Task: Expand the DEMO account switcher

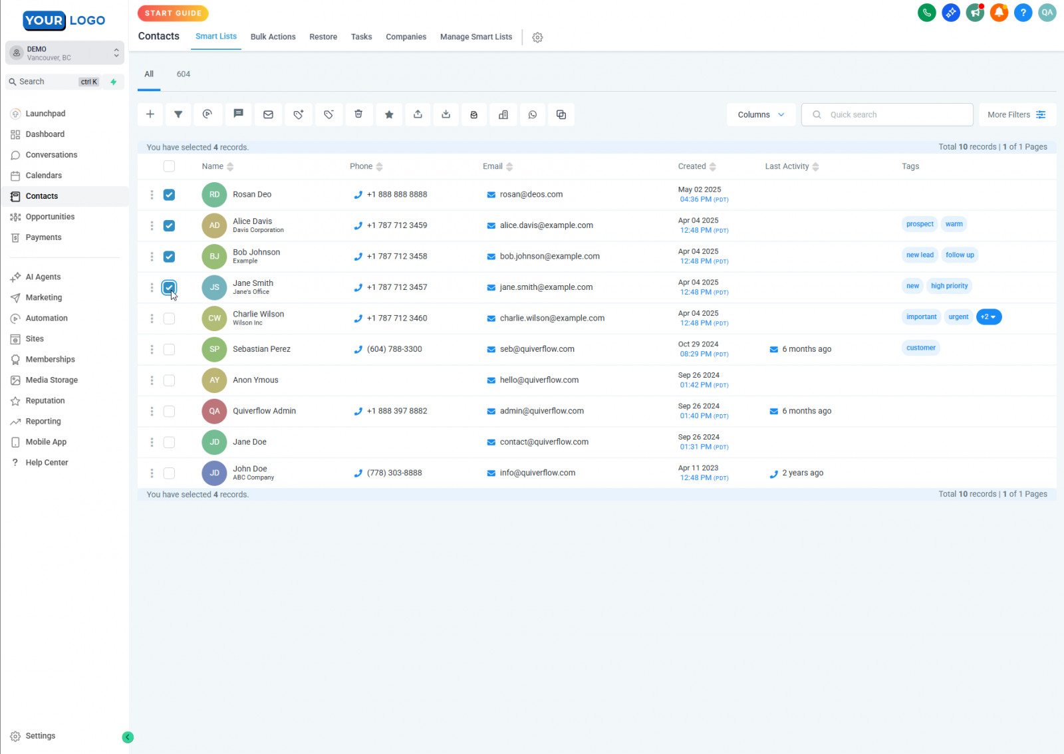Action: pos(65,53)
